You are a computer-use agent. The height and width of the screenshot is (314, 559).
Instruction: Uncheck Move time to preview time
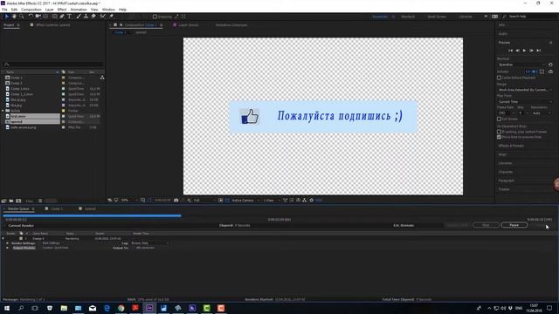click(499, 137)
